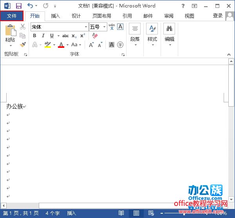Apply yellow text highlight color

coord(48,45)
